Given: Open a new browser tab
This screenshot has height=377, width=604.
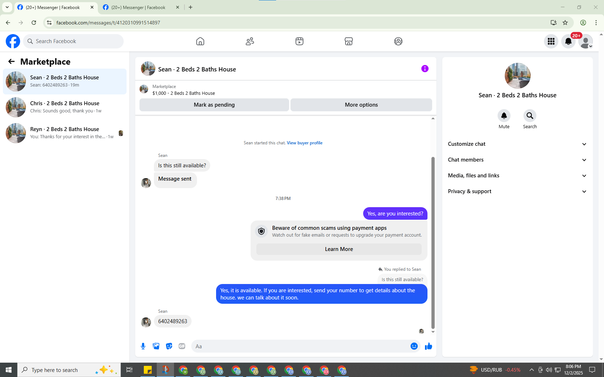Looking at the screenshot, I should point(191,7).
